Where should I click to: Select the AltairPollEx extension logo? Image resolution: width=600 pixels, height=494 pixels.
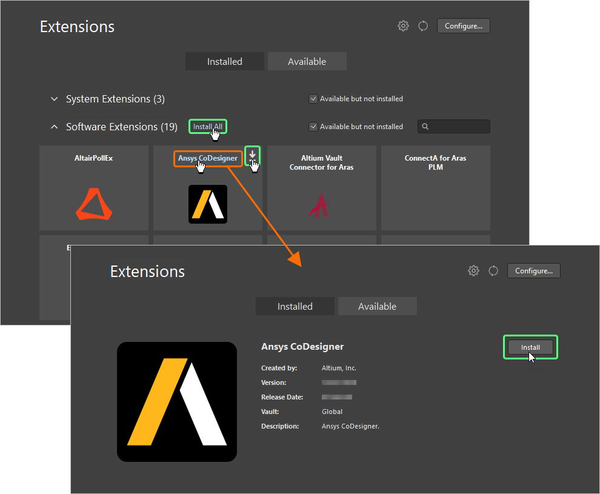pyautogui.click(x=94, y=204)
